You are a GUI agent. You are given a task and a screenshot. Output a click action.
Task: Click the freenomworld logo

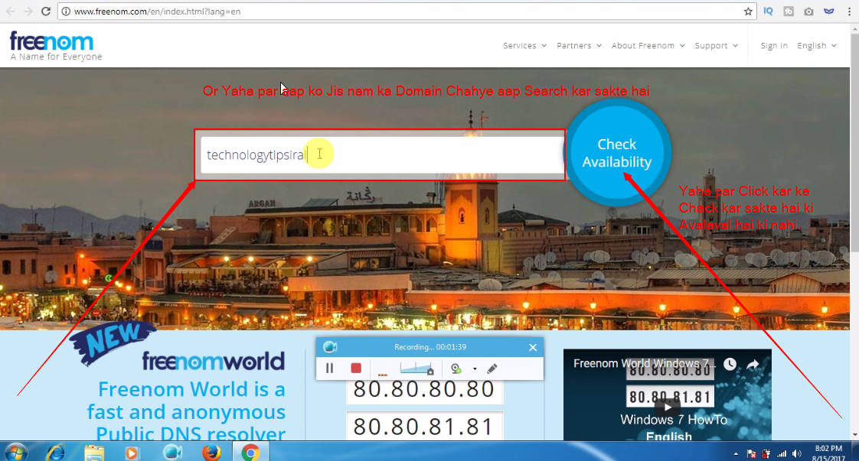coord(213,361)
